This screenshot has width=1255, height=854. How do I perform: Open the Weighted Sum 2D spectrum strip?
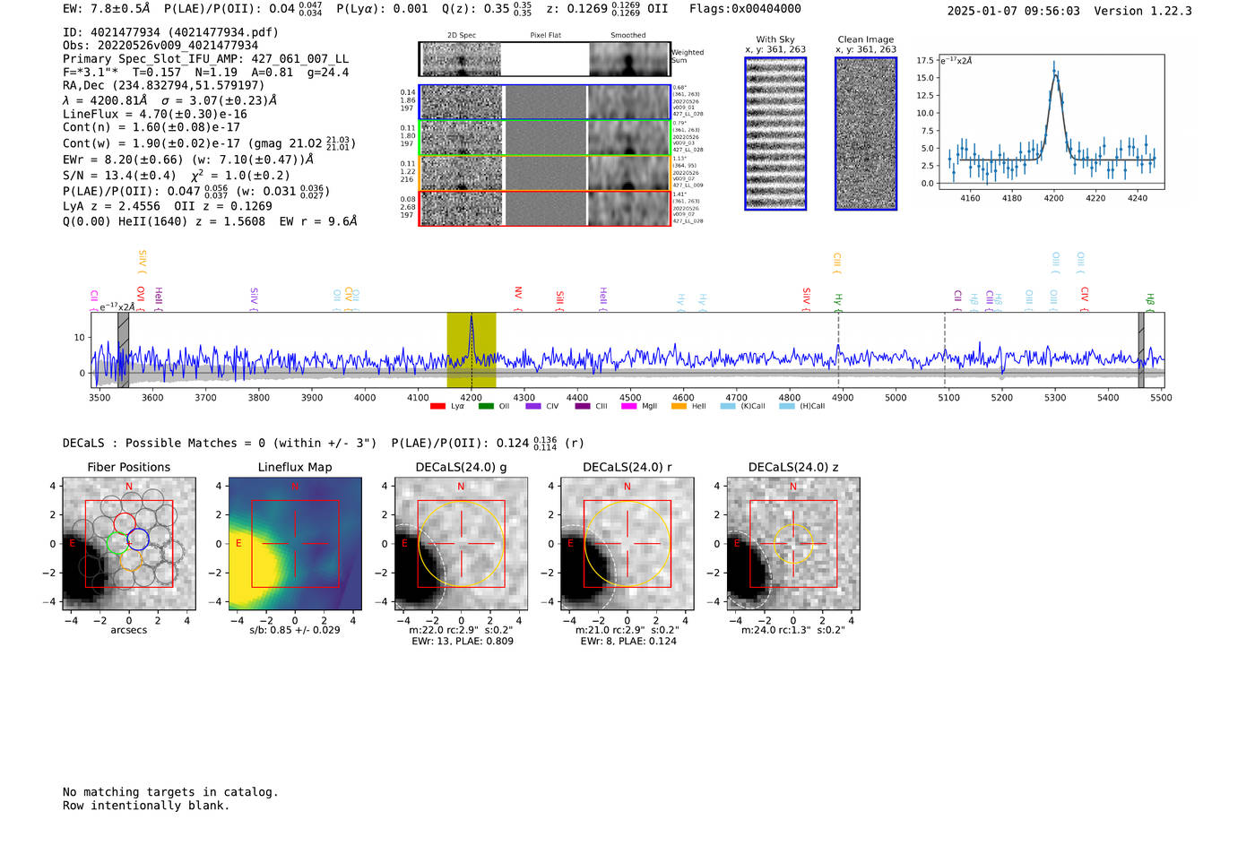point(544,59)
